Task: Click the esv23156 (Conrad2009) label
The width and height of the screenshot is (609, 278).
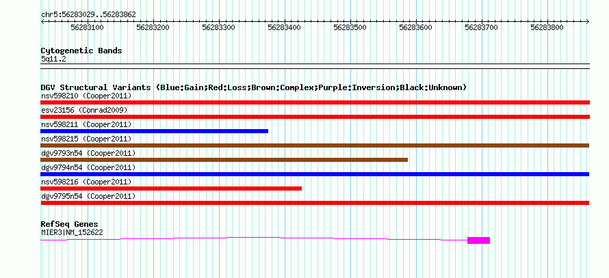Action: tap(84, 110)
